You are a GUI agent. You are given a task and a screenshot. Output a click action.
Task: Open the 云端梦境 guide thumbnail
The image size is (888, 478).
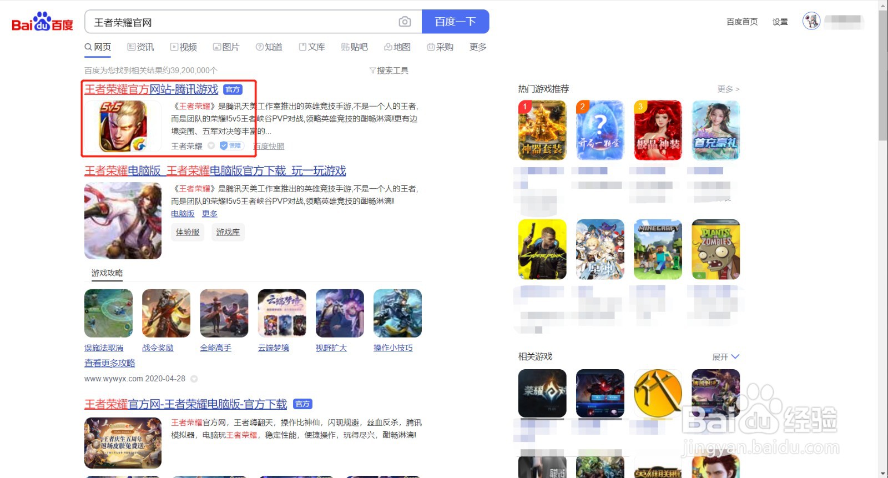click(282, 313)
